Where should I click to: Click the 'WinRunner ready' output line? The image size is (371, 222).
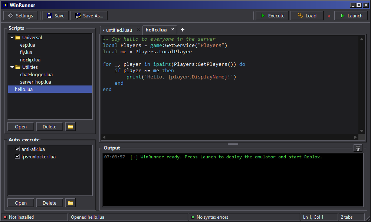tap(213, 157)
